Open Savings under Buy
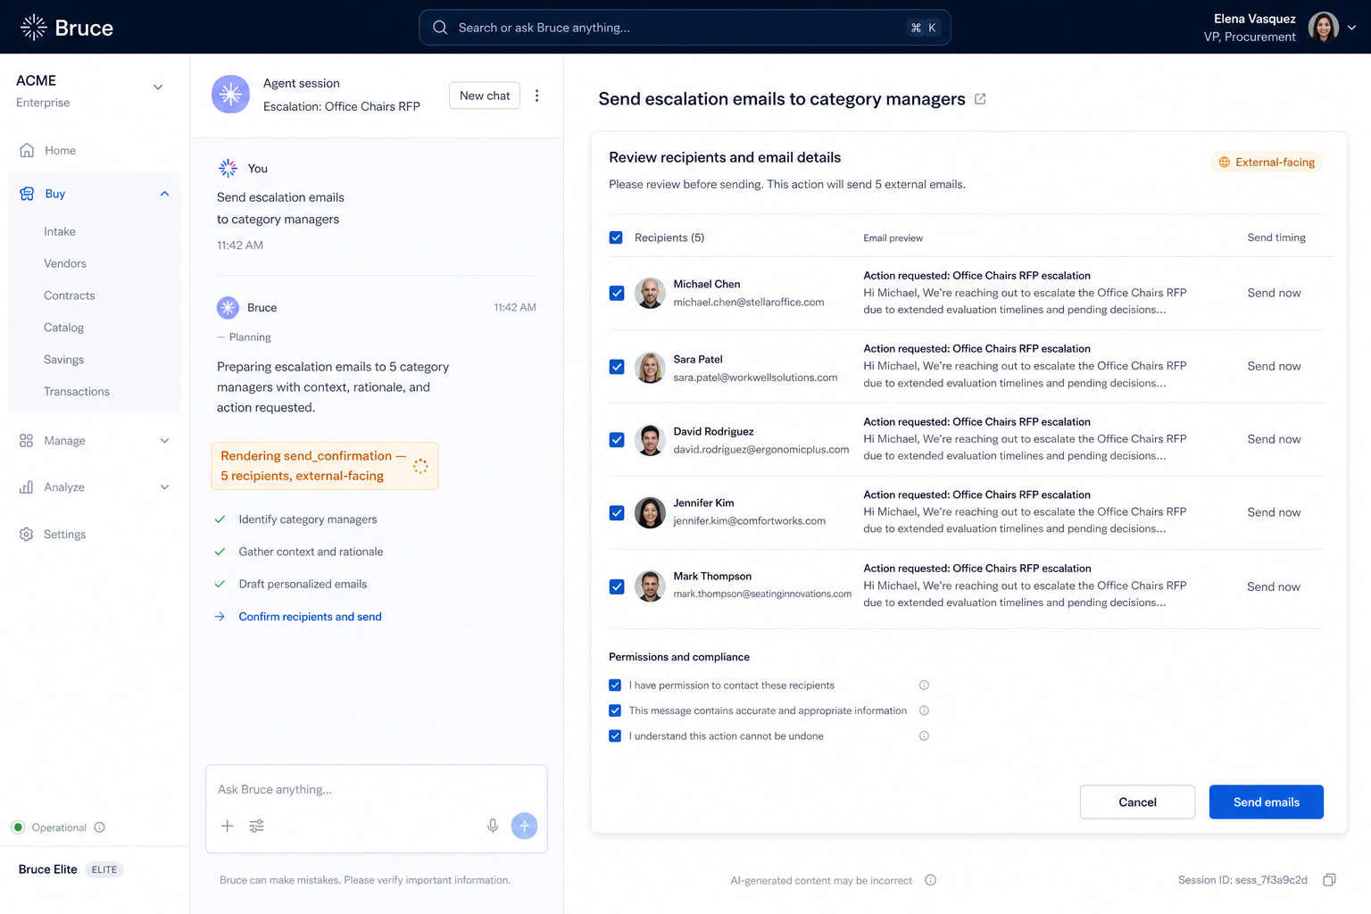Image resolution: width=1371 pixels, height=914 pixels. 64,360
